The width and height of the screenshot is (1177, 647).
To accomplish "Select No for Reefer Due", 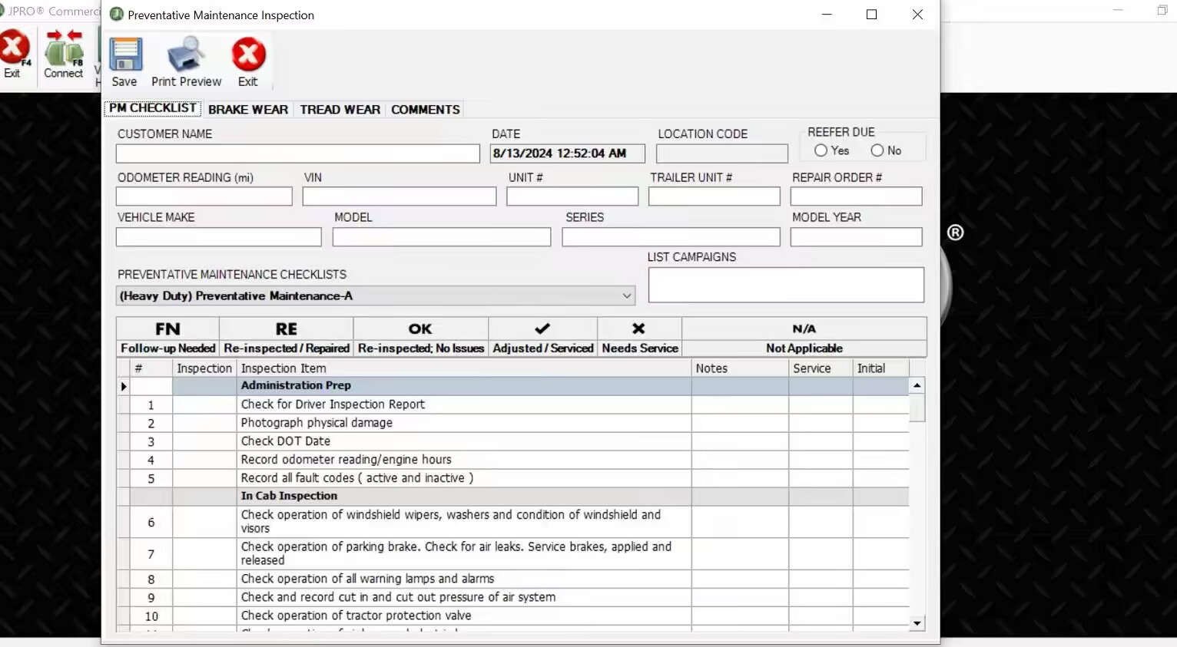I will (878, 150).
